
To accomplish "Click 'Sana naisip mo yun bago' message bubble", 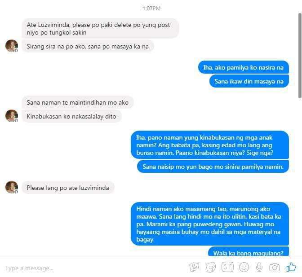I will (213, 167).
